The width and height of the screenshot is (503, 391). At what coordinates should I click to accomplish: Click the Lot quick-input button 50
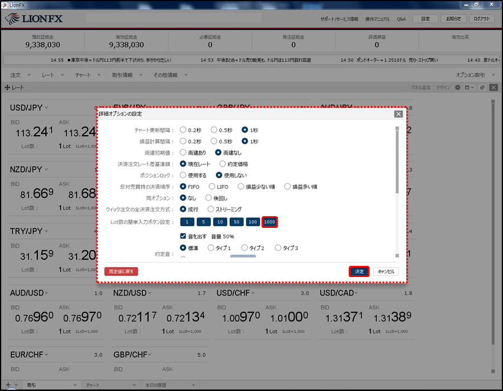pyautogui.click(x=236, y=222)
